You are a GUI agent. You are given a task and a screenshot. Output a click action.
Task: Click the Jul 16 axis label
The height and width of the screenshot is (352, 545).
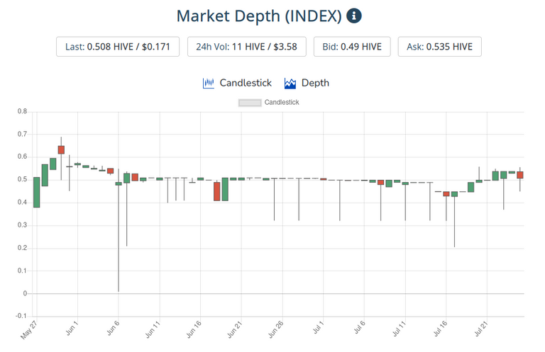(x=440, y=329)
